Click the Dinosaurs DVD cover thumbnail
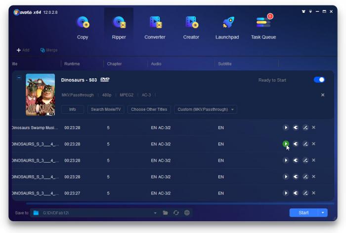The height and width of the screenshot is (233, 346). (x=40, y=95)
